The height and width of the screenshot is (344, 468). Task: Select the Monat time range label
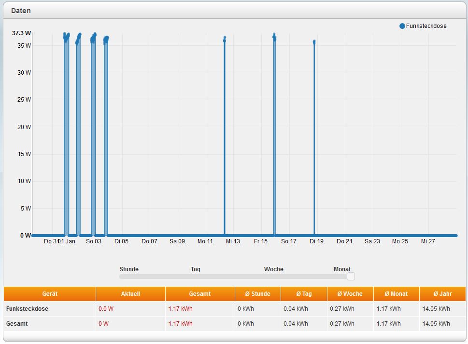tap(342, 269)
